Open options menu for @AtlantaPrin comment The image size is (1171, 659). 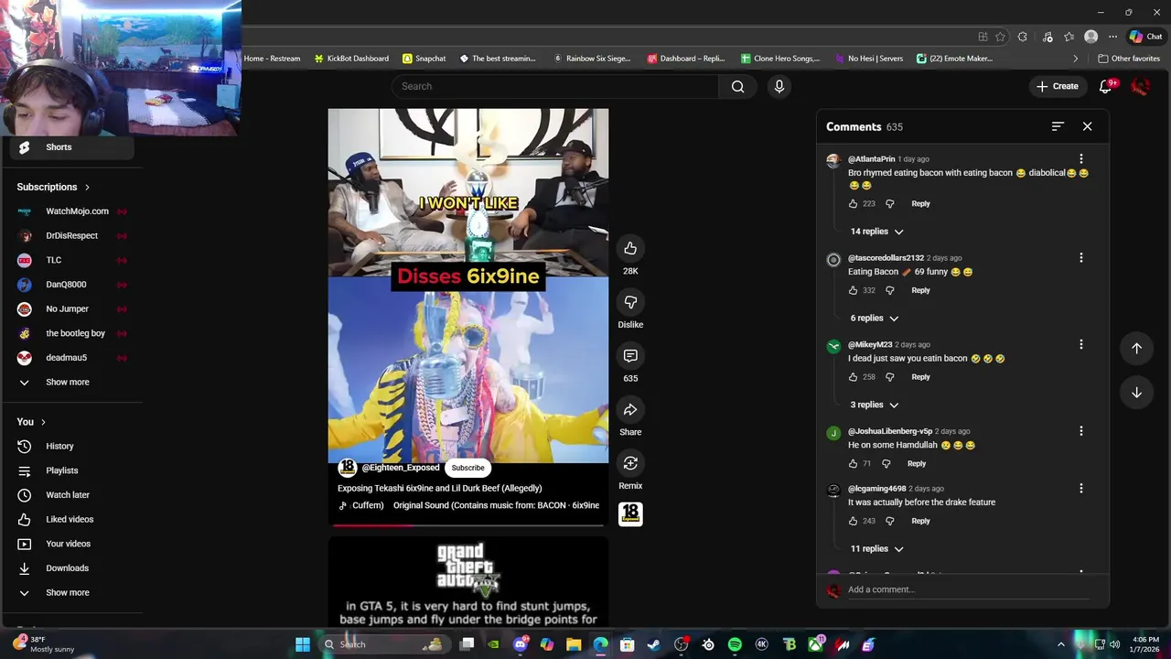[1080, 159]
